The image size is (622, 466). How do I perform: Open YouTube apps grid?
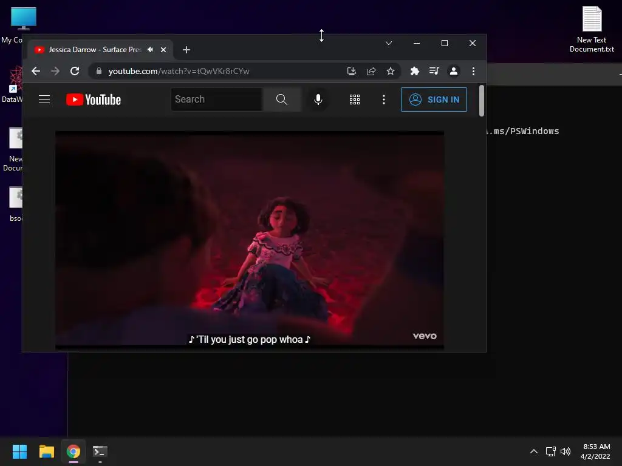355,100
